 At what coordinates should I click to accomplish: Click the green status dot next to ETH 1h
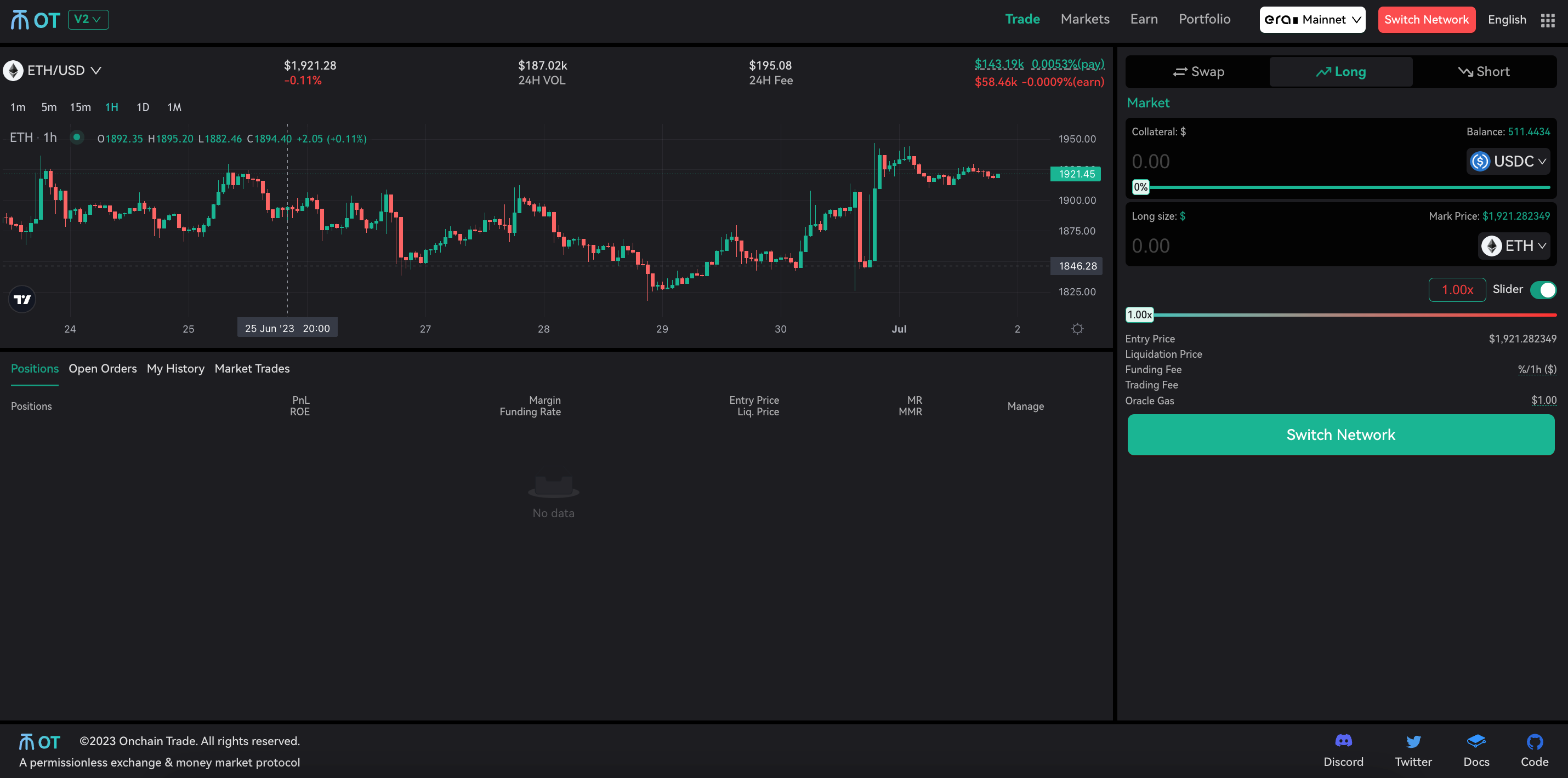click(77, 138)
